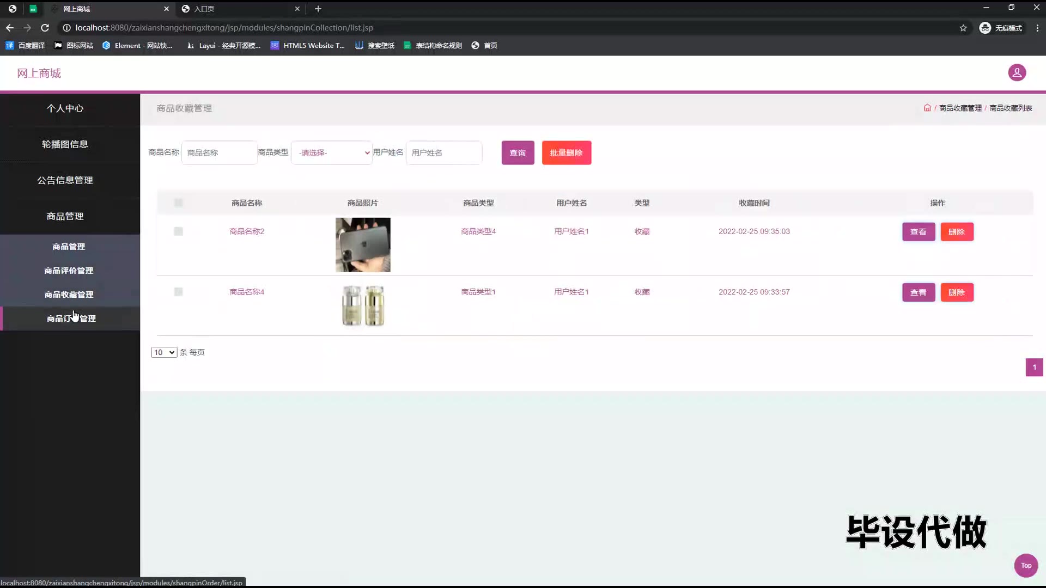Image resolution: width=1046 pixels, height=588 pixels.
Task: Reload the page with refresh icon
Action: [45, 28]
